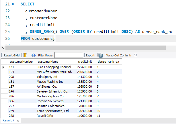Viewport: 176px width, 124px height.
Task: Click the line 21 statement marker dot
Action: tap(13, 4)
